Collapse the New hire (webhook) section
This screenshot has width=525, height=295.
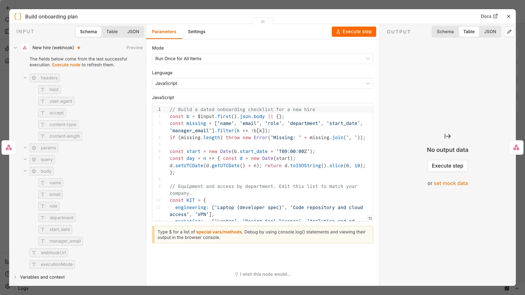(15, 48)
